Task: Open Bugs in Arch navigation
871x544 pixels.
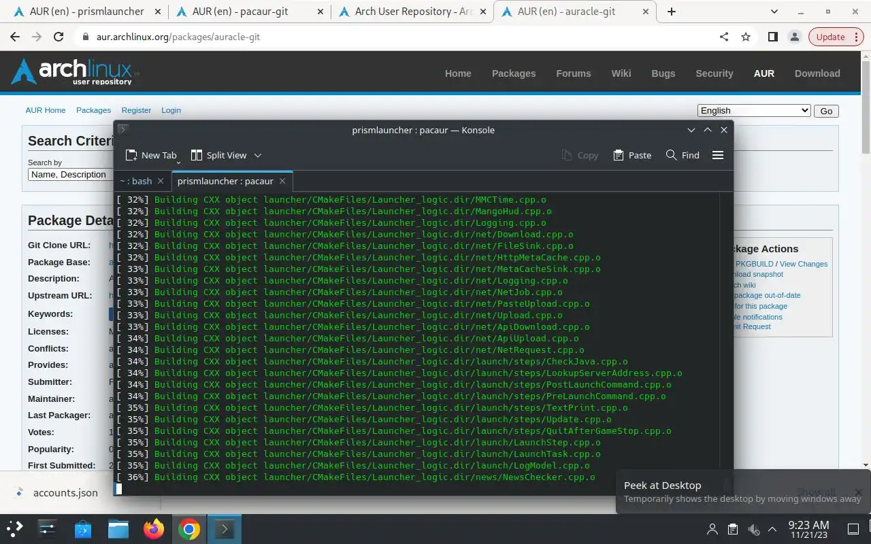Action: [x=663, y=73]
